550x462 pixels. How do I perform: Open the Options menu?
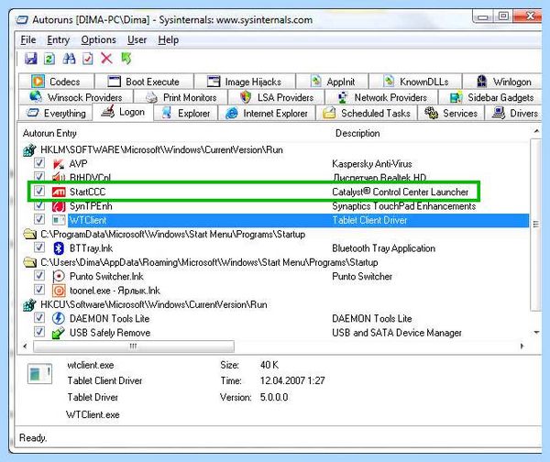[x=99, y=40]
